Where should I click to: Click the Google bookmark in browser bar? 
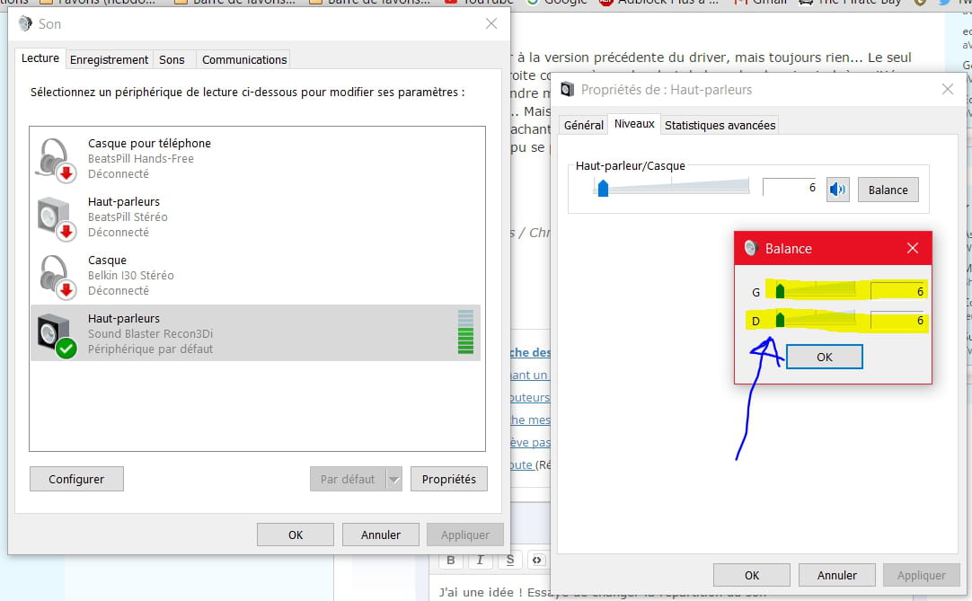click(557, 3)
